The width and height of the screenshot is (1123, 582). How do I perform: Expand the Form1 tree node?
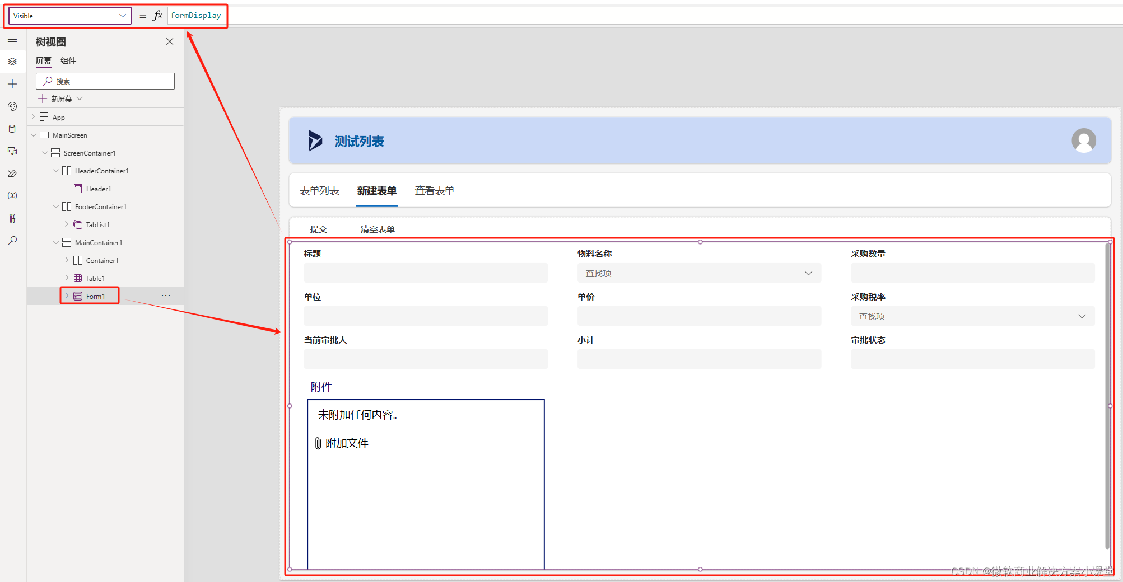67,295
